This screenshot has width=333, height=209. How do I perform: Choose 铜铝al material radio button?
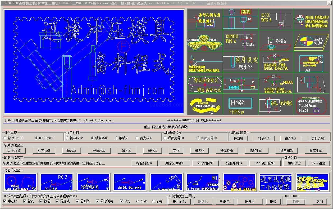click(x=117, y=138)
